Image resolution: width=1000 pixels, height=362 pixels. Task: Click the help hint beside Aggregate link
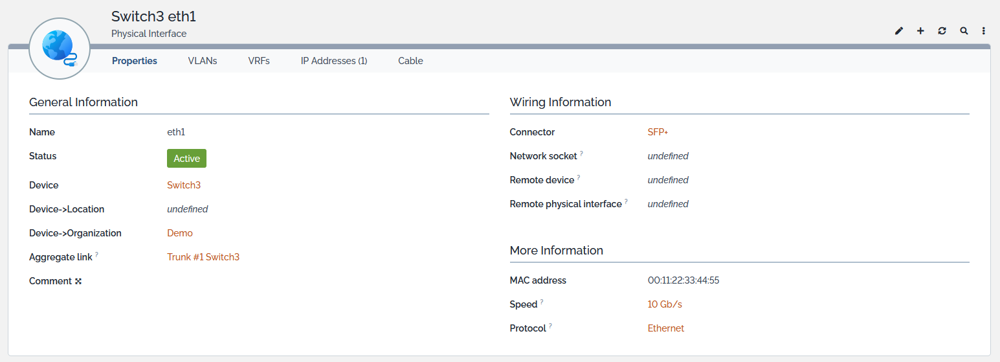click(x=97, y=255)
